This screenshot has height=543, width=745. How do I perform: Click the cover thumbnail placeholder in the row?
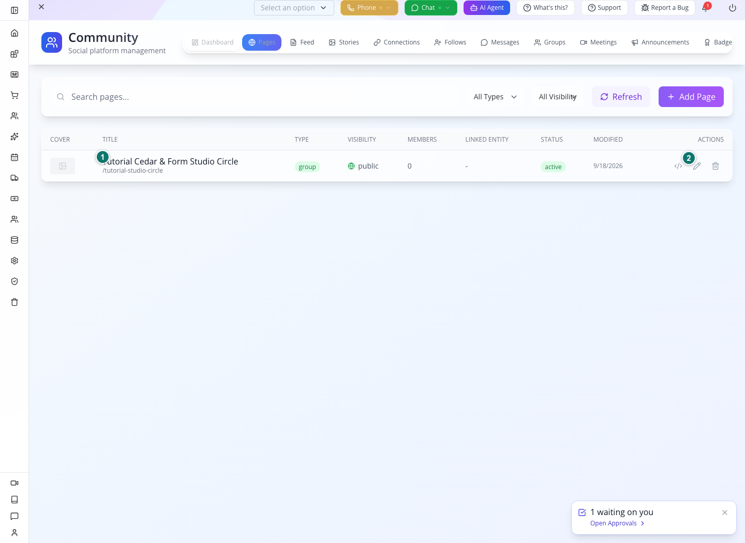(63, 166)
